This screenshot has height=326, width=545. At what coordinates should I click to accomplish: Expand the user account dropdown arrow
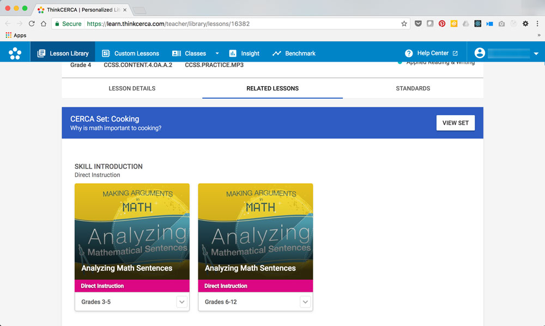(536, 53)
